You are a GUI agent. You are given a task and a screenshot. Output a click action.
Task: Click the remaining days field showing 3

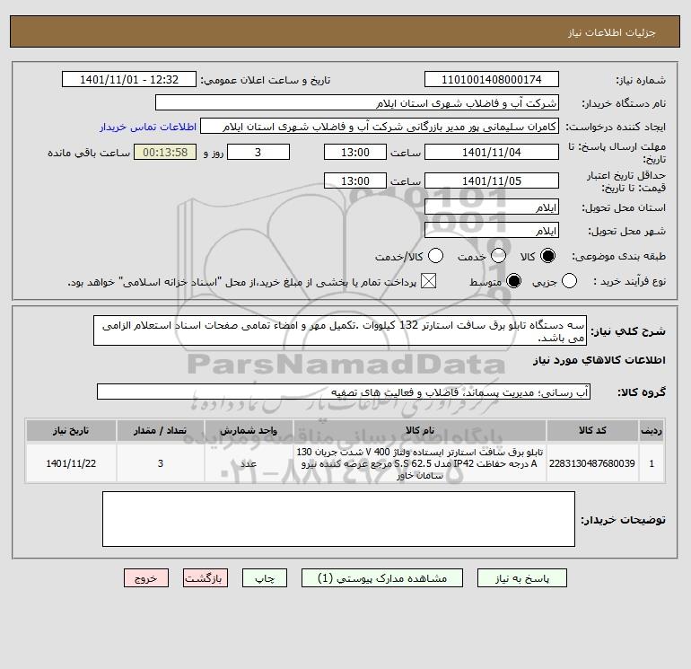(258, 152)
